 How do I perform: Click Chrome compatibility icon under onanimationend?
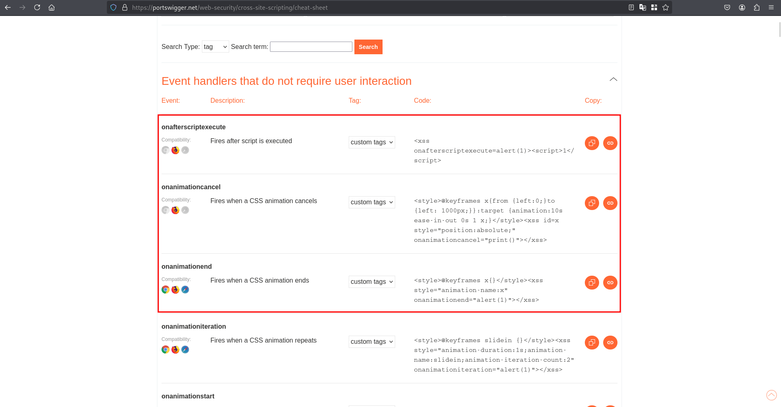click(166, 290)
